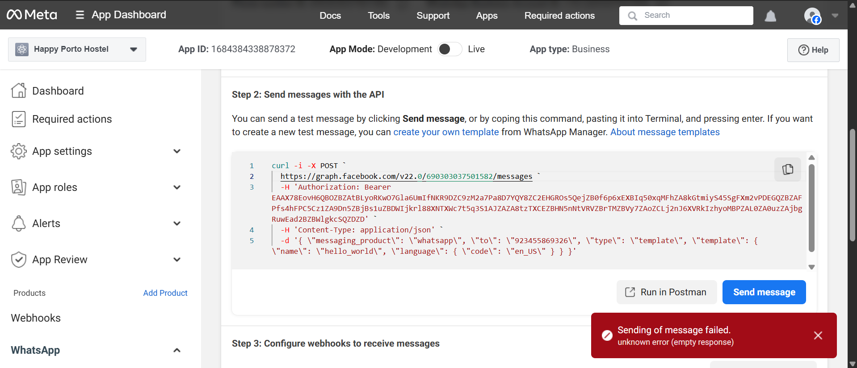Open the Docs menu
The width and height of the screenshot is (857, 368).
tap(330, 16)
